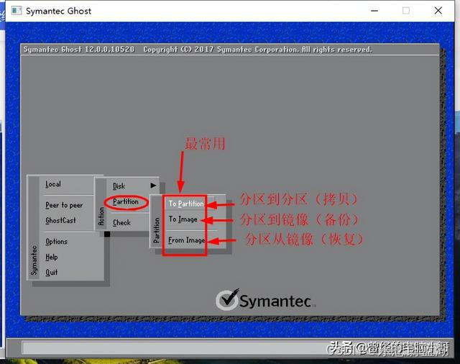This screenshot has height=364, width=460.
Task: Select From Image restore option
Action: click(x=187, y=240)
